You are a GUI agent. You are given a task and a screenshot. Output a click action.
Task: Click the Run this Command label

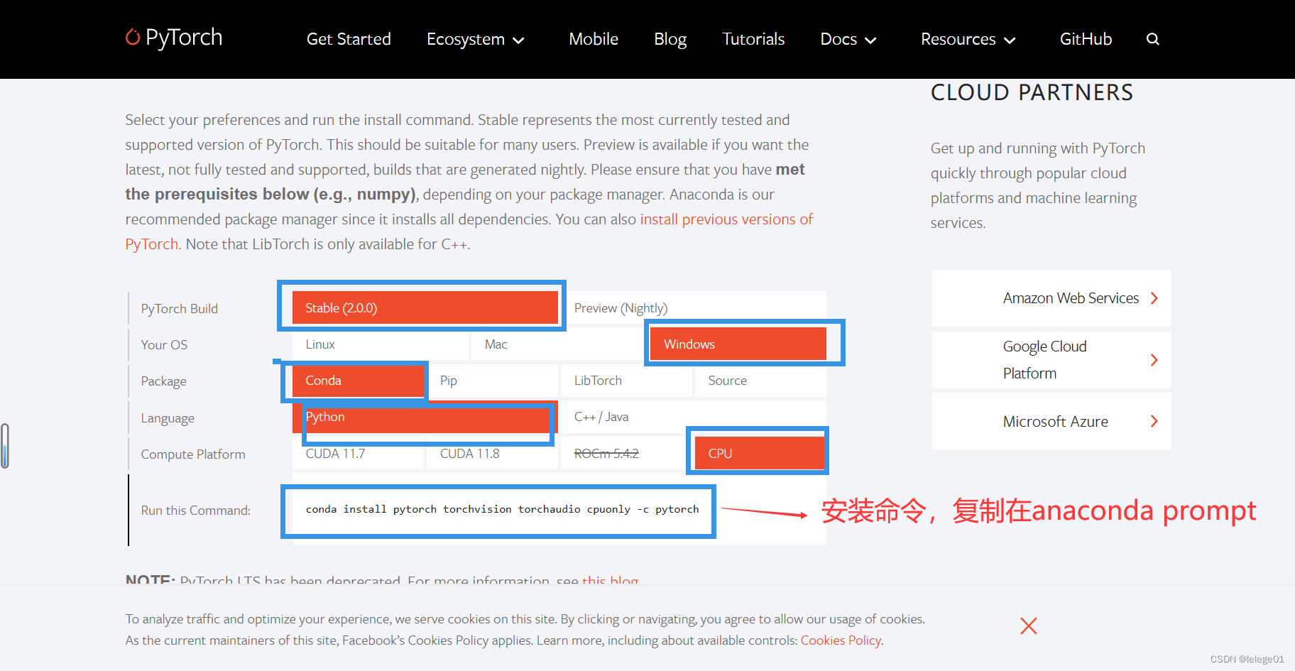click(x=195, y=511)
